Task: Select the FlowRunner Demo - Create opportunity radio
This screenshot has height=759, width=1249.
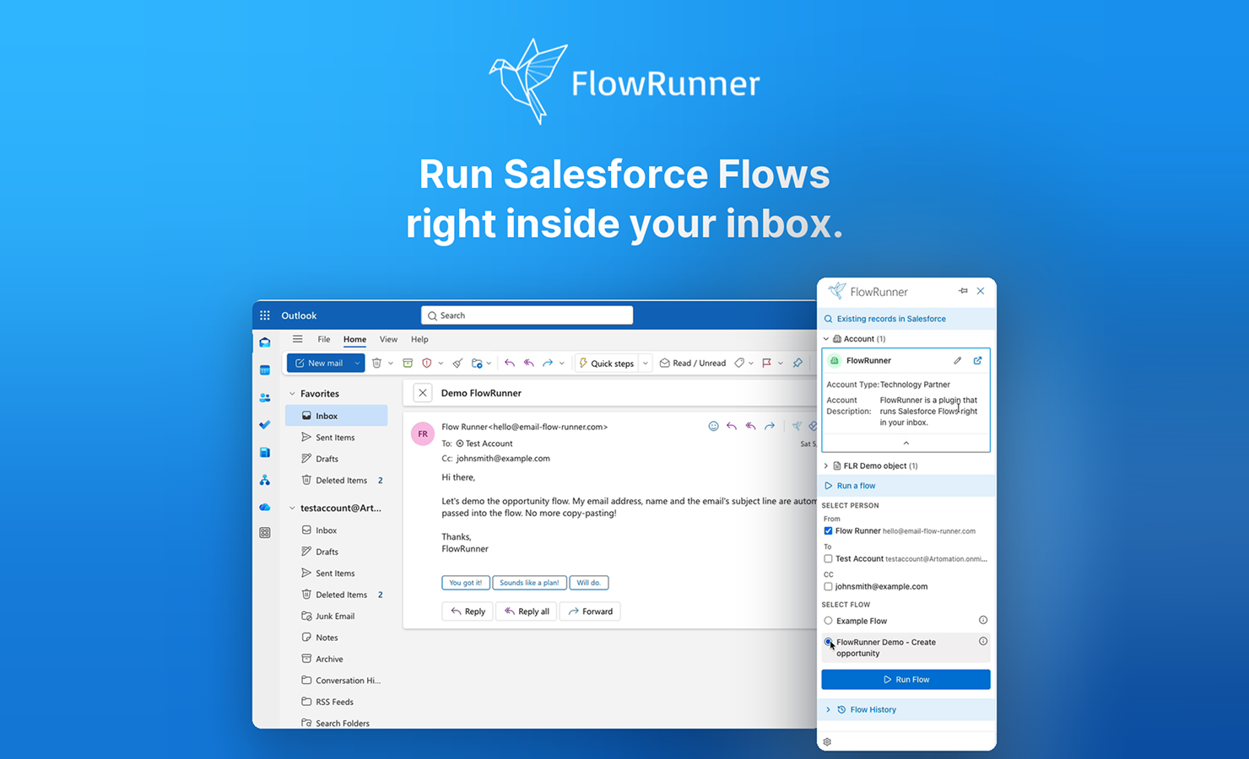Action: (828, 642)
